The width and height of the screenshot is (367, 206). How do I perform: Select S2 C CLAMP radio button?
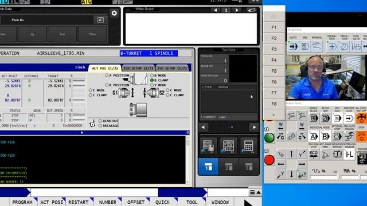pyautogui.click(x=167, y=95)
